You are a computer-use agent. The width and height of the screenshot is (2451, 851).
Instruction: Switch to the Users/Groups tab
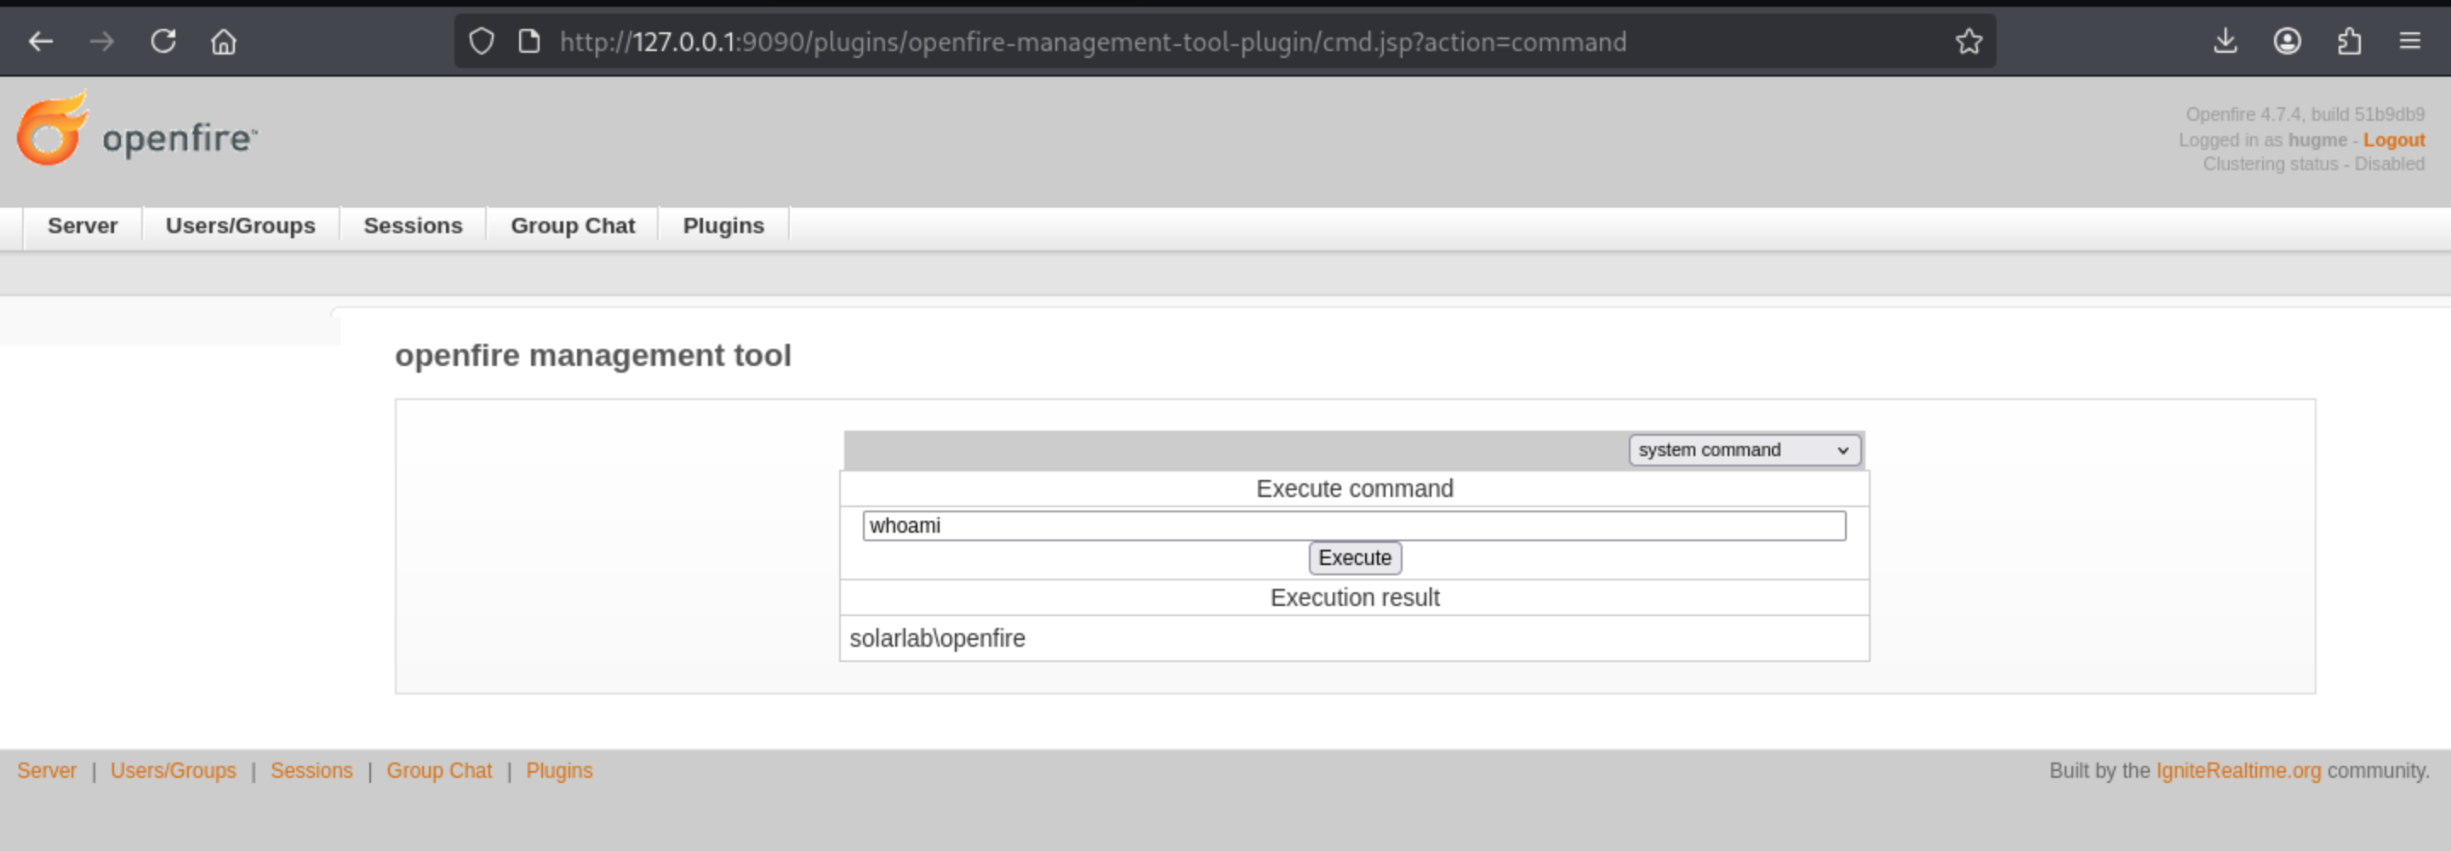click(240, 226)
